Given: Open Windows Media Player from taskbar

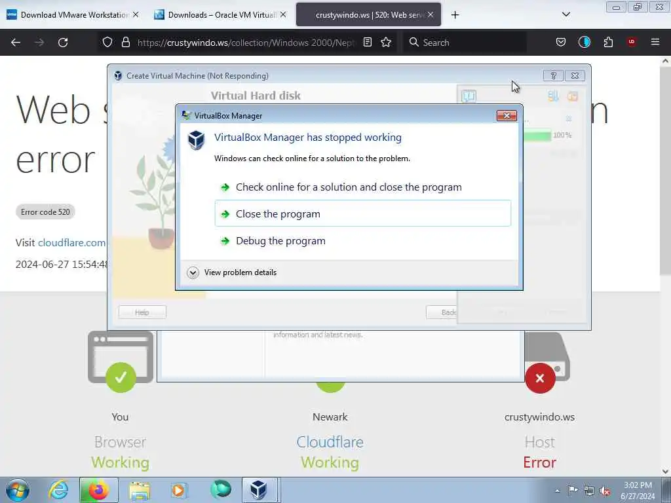Looking at the screenshot, I should (179, 490).
